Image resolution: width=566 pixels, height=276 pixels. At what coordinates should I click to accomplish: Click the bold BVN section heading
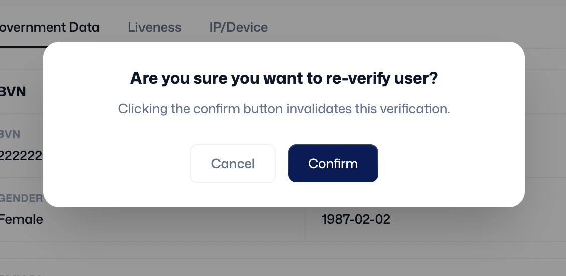(13, 92)
